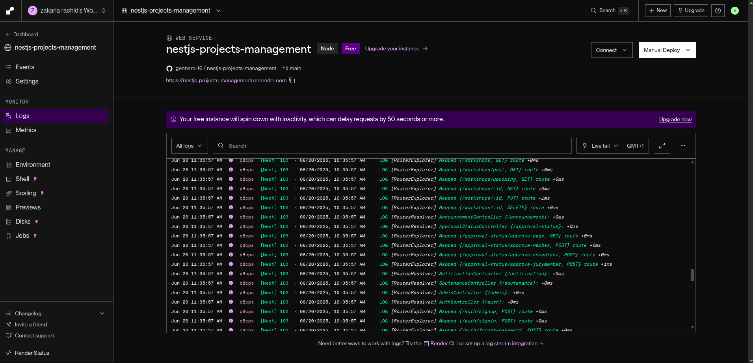The image size is (753, 363).
Task: Click the log Search input field
Action: coord(392,146)
